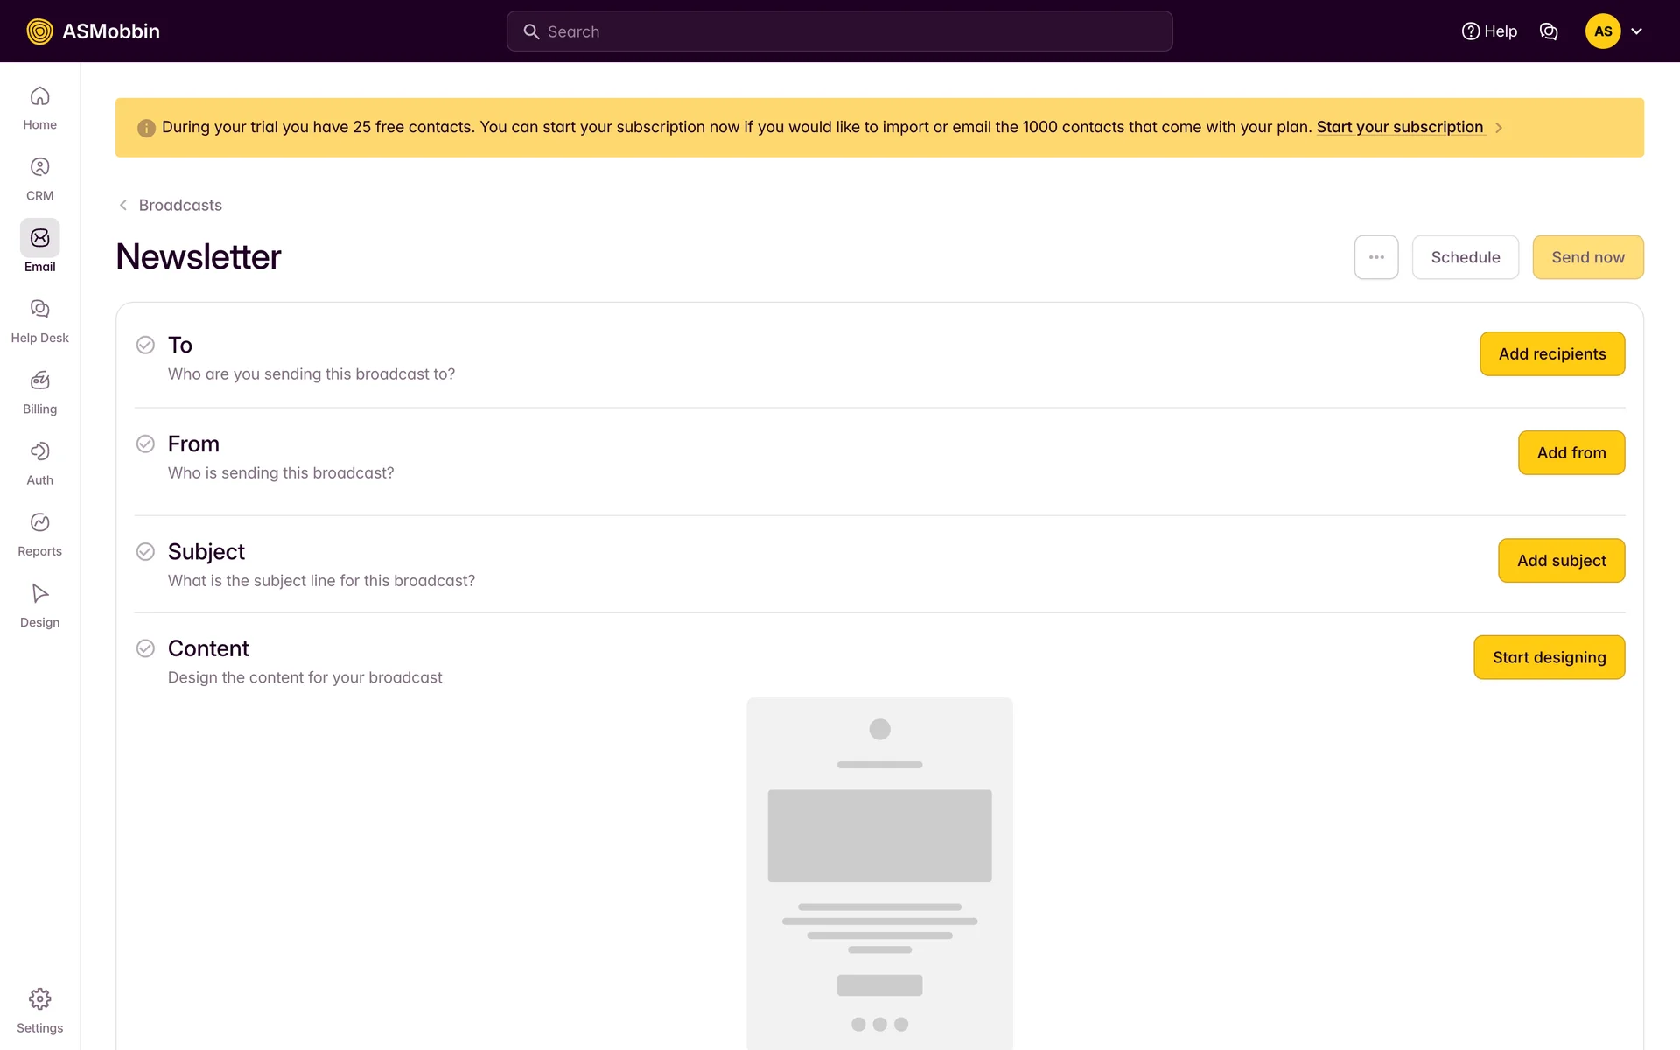Focus the Search input field

(840, 31)
